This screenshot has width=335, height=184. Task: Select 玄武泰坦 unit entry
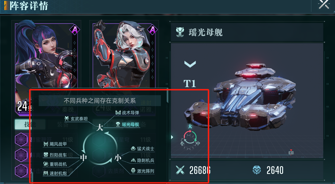76,119
